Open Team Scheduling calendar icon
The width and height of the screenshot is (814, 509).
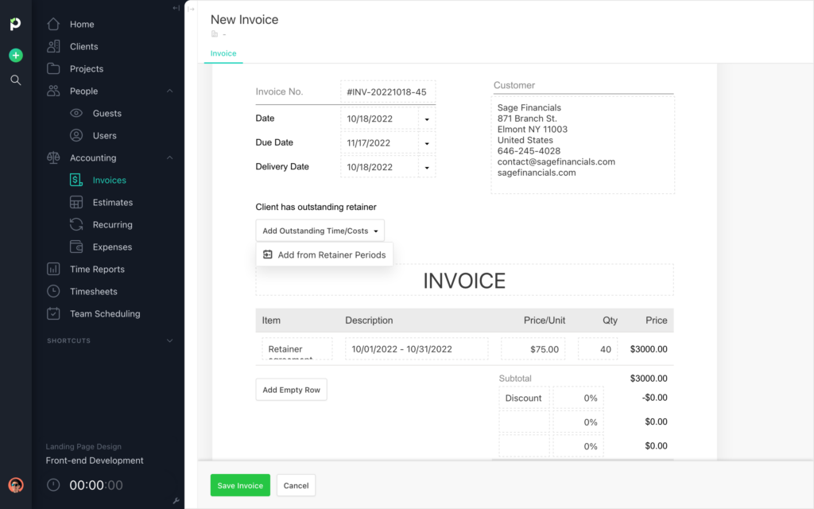54,313
